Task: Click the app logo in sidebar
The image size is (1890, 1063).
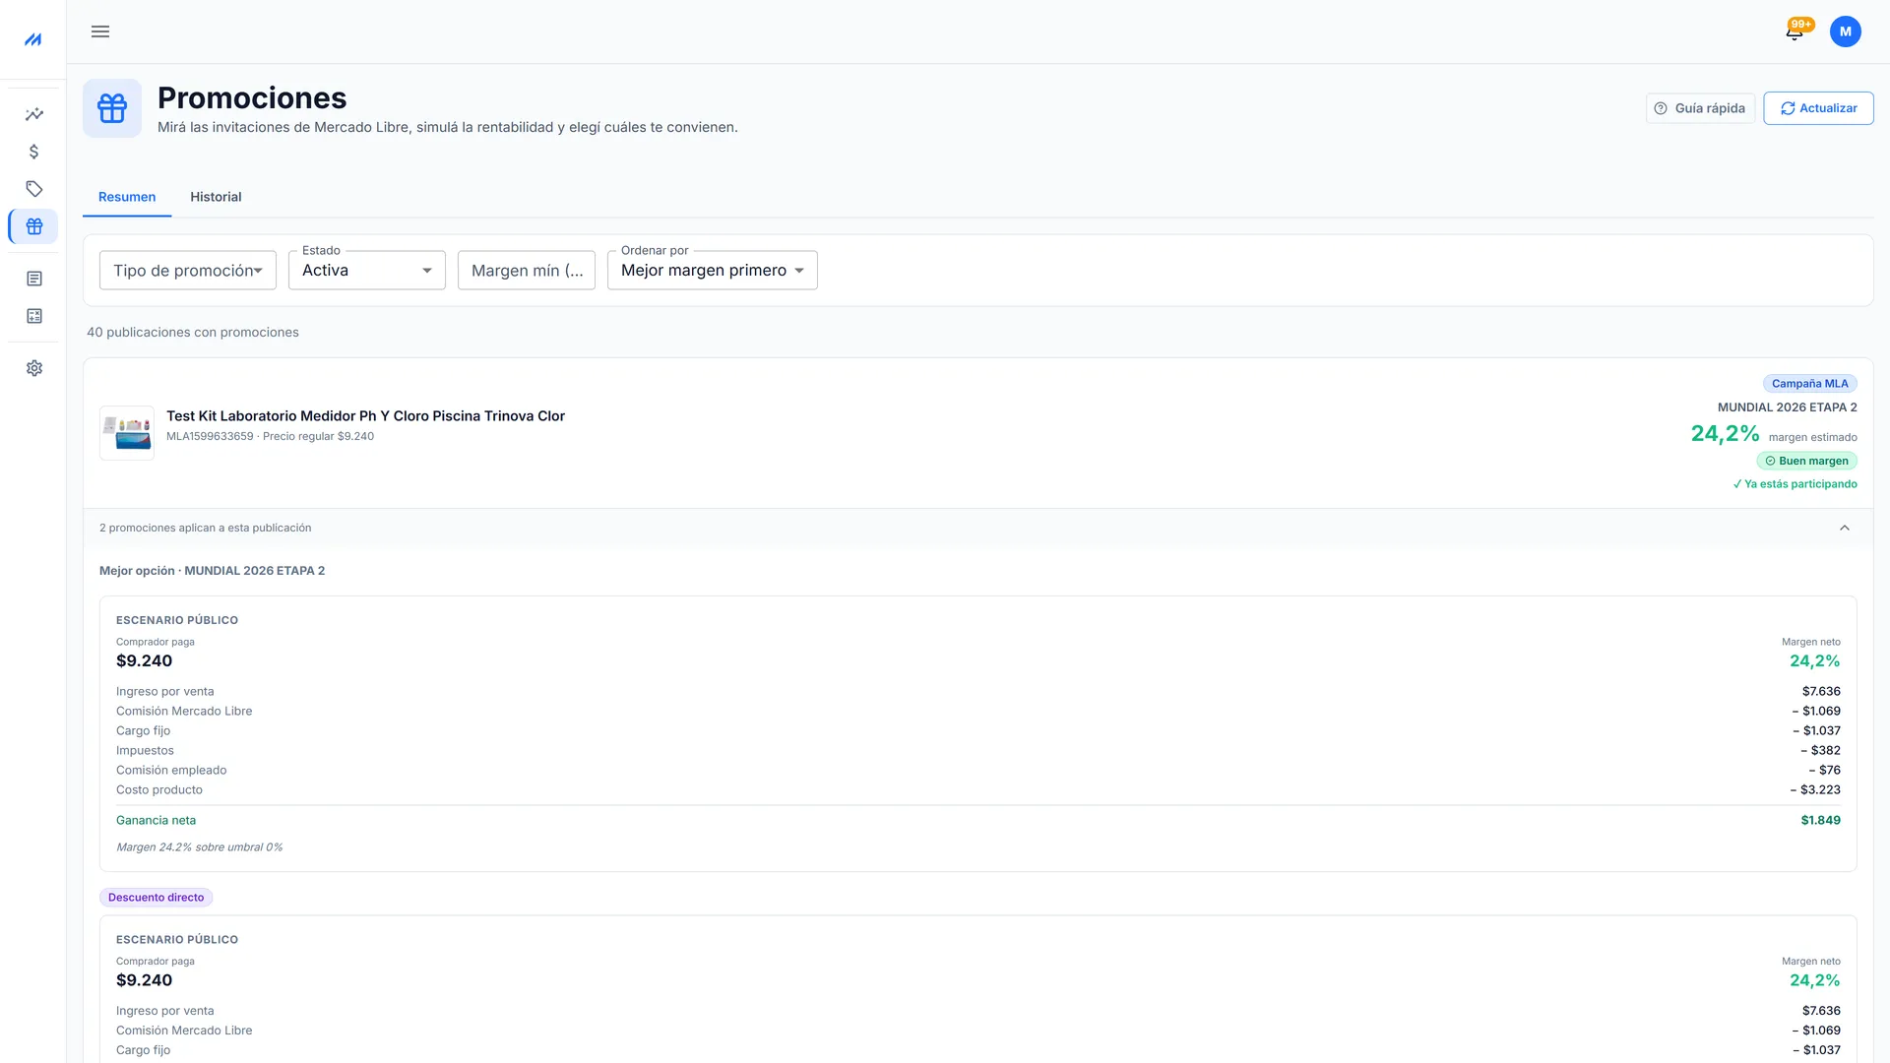Action: click(x=33, y=39)
